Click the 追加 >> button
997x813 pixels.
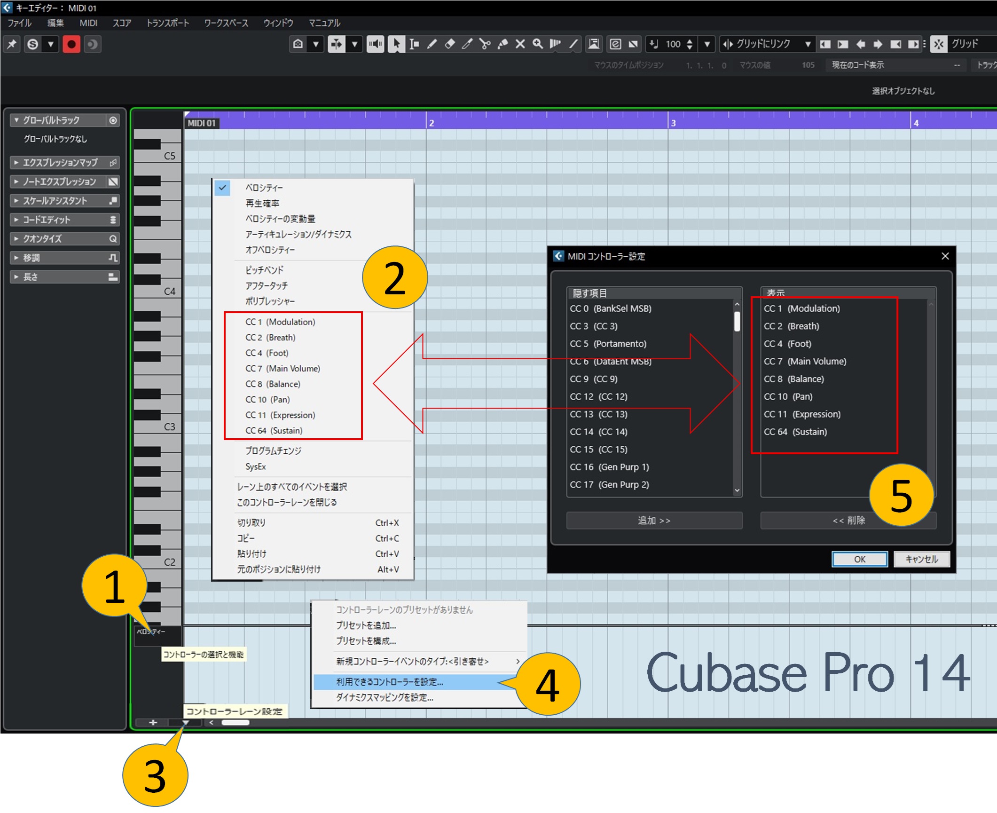[654, 521]
